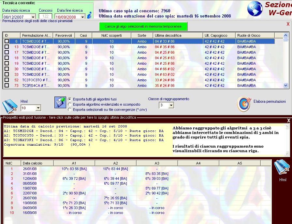The width and height of the screenshot is (292, 224).
Task: Sort by Permutazione Al... column header
Action: pos(36,35)
